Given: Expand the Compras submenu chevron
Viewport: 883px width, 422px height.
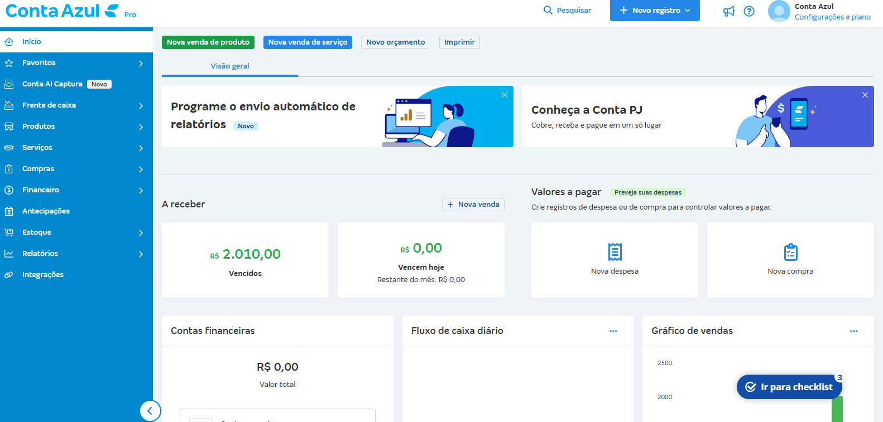Looking at the screenshot, I should click(141, 169).
